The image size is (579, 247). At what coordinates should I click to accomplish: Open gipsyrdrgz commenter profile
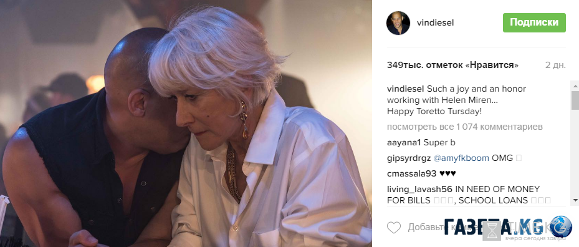(x=409, y=158)
